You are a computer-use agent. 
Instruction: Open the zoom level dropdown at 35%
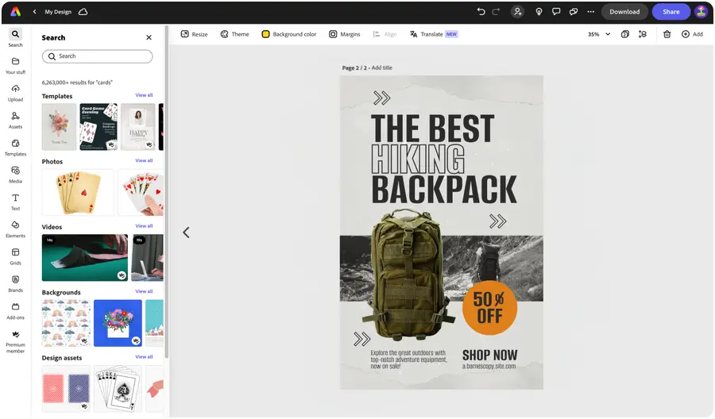pyautogui.click(x=599, y=34)
